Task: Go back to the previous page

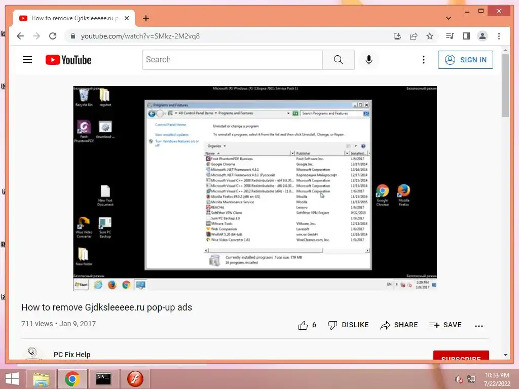Action: [x=20, y=36]
